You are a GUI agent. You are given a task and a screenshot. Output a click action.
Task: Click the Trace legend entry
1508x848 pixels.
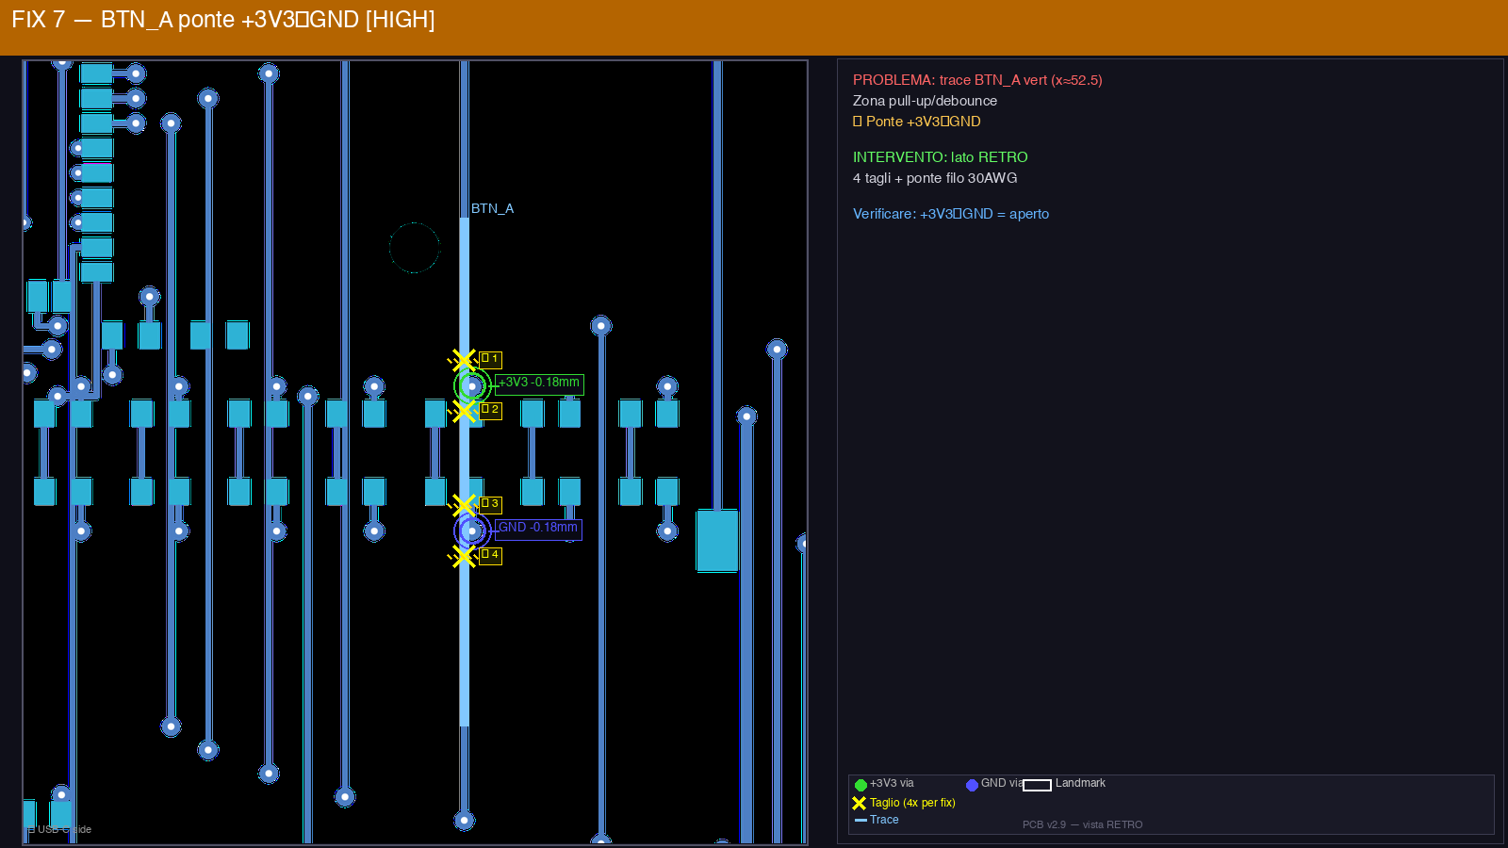coord(877,820)
